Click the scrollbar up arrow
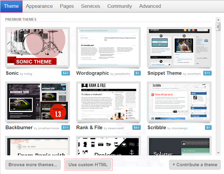Screen dimensions: 224x174 point(218,20)
